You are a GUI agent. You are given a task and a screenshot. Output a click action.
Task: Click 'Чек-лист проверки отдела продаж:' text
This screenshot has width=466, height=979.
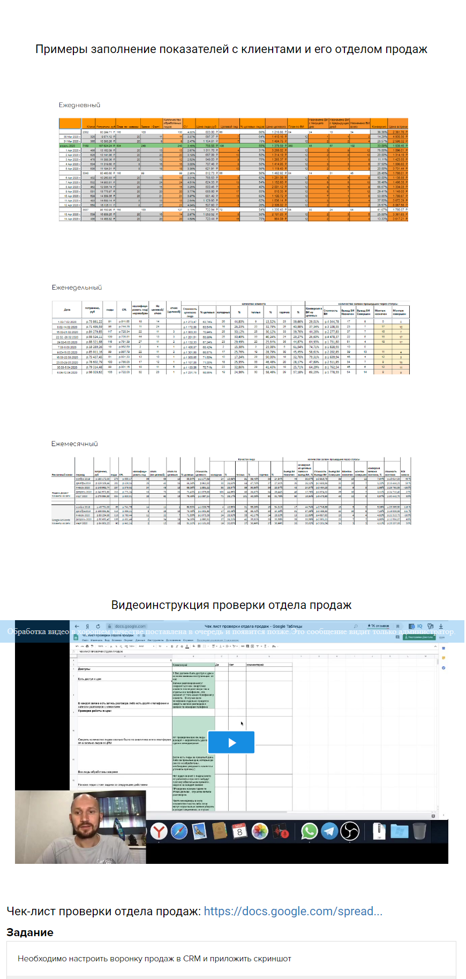pos(104,911)
